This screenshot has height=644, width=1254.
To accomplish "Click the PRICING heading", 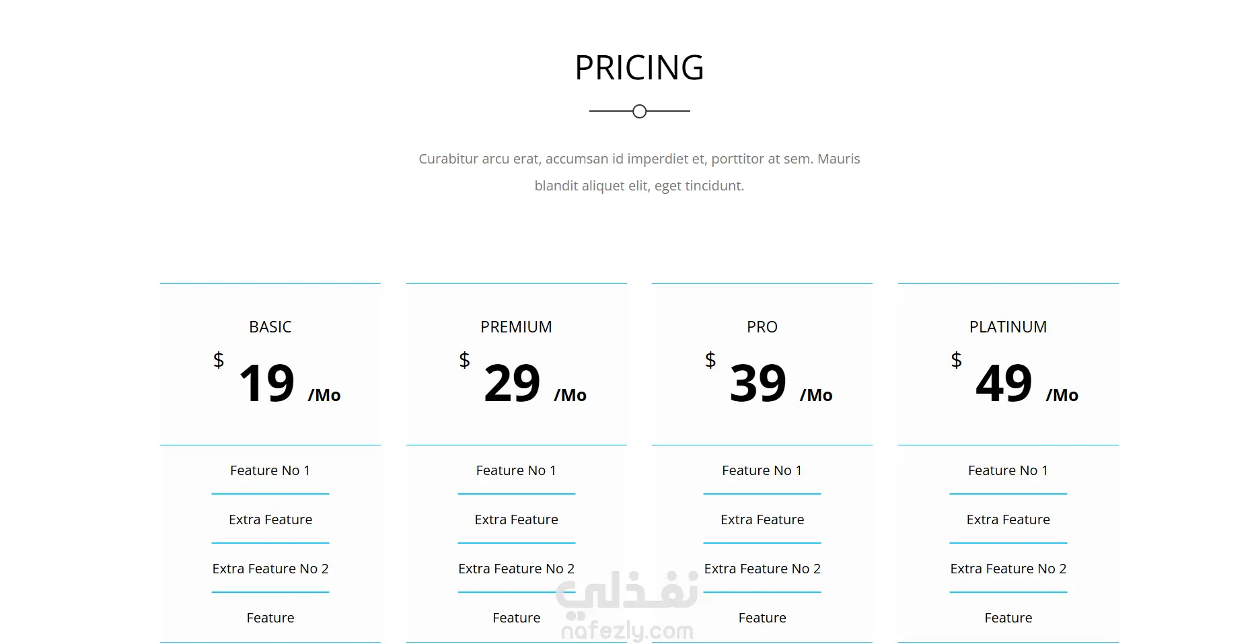I will coord(639,68).
